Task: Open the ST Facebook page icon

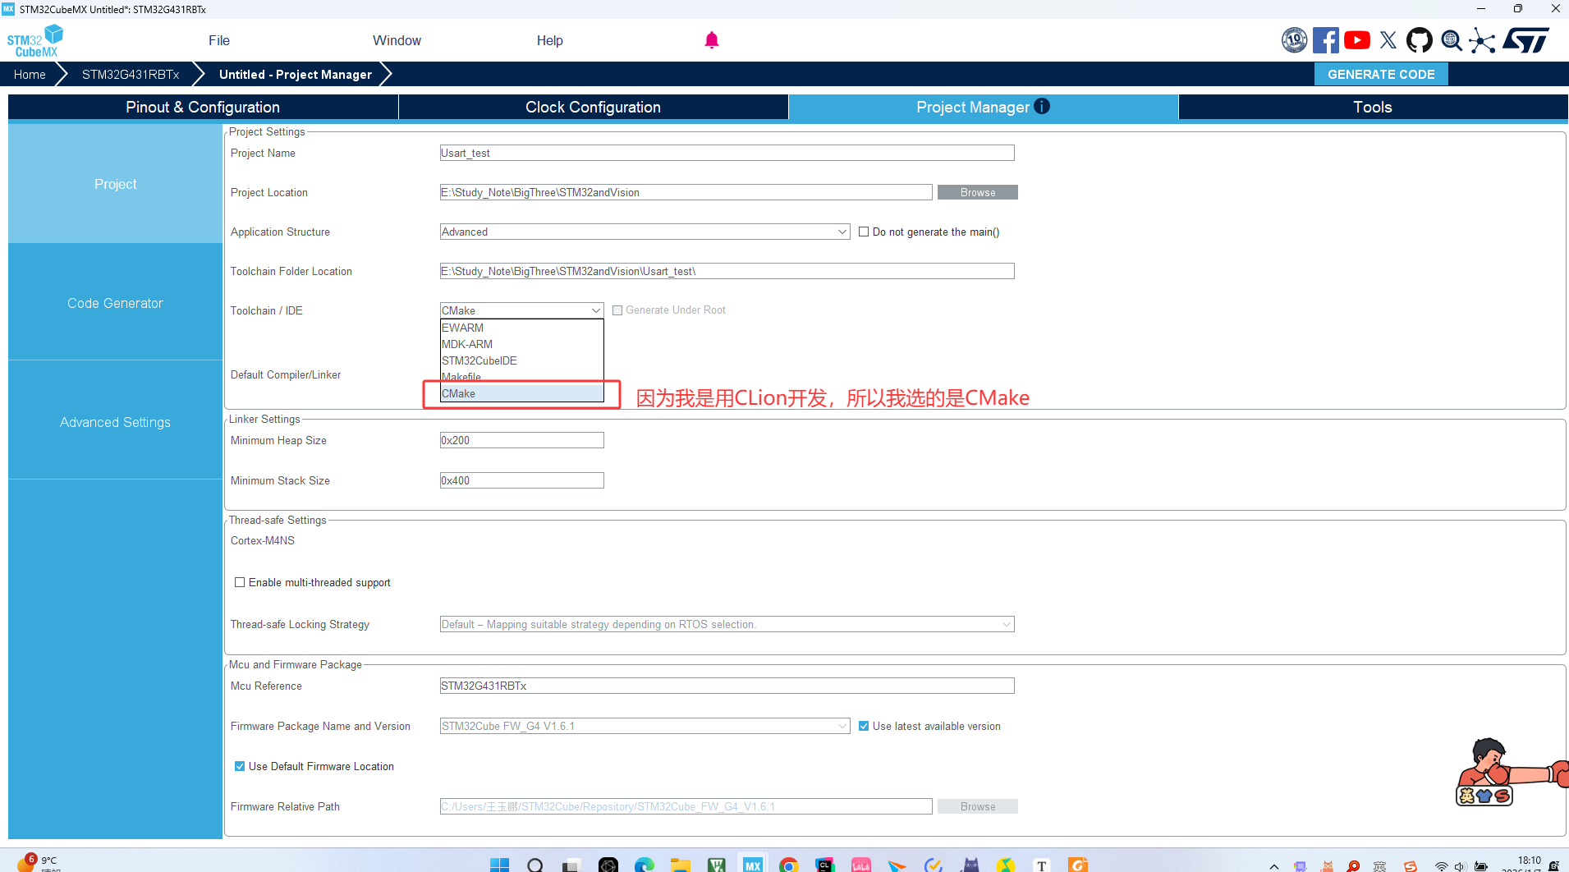Action: pyautogui.click(x=1325, y=40)
